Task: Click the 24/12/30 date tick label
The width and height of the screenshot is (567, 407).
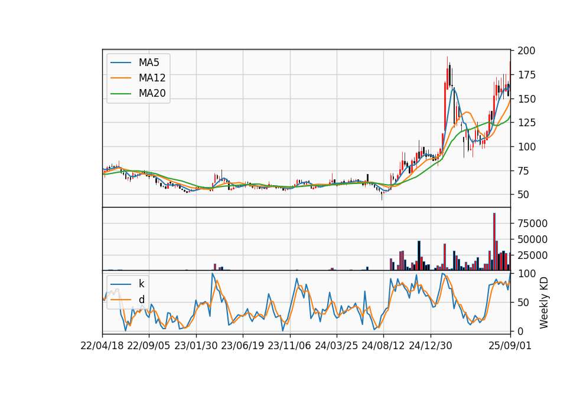Action: pyautogui.click(x=431, y=346)
